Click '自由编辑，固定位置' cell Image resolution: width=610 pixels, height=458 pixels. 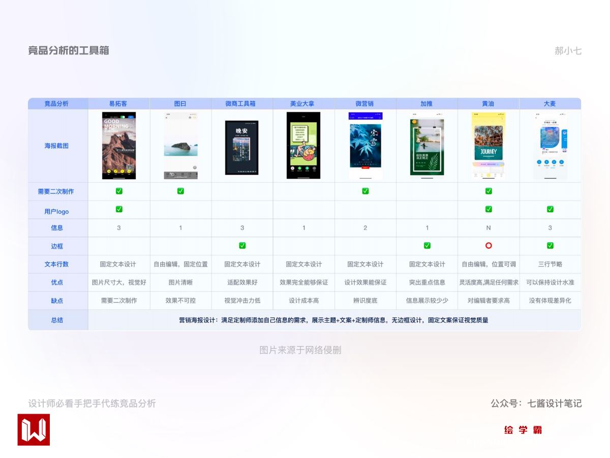[180, 264]
